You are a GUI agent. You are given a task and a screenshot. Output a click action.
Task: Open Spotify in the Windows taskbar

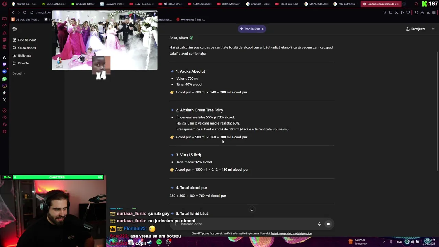[159, 242]
